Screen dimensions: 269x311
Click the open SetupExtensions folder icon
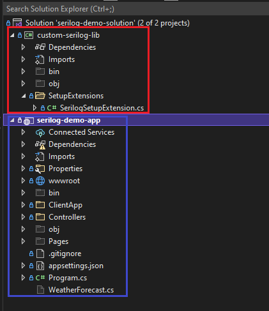[40, 96]
